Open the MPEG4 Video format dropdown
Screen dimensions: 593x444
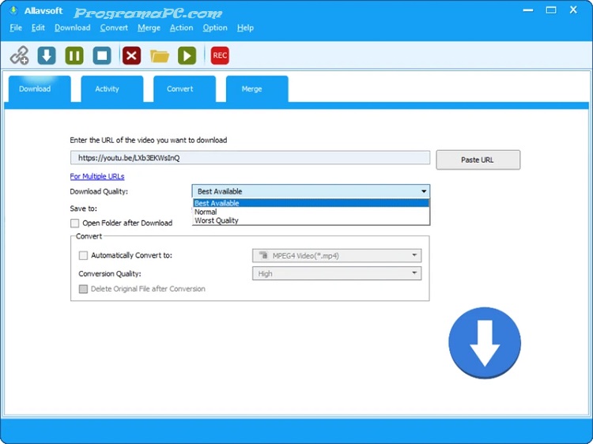(x=337, y=256)
